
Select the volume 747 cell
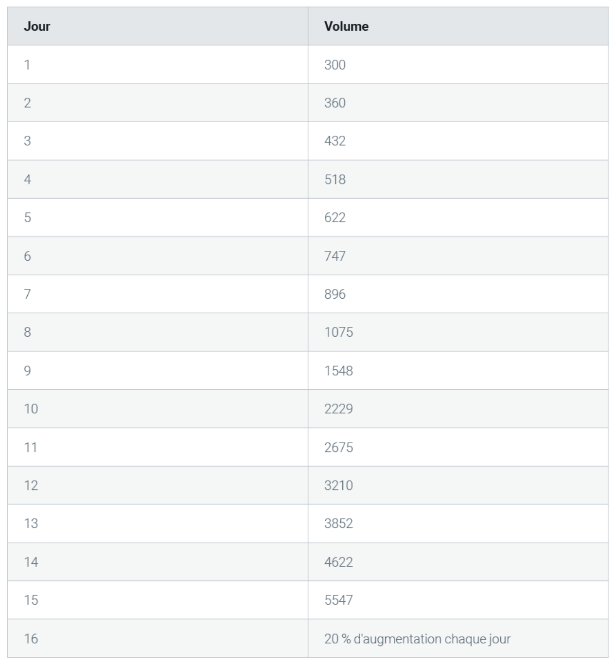point(458,256)
